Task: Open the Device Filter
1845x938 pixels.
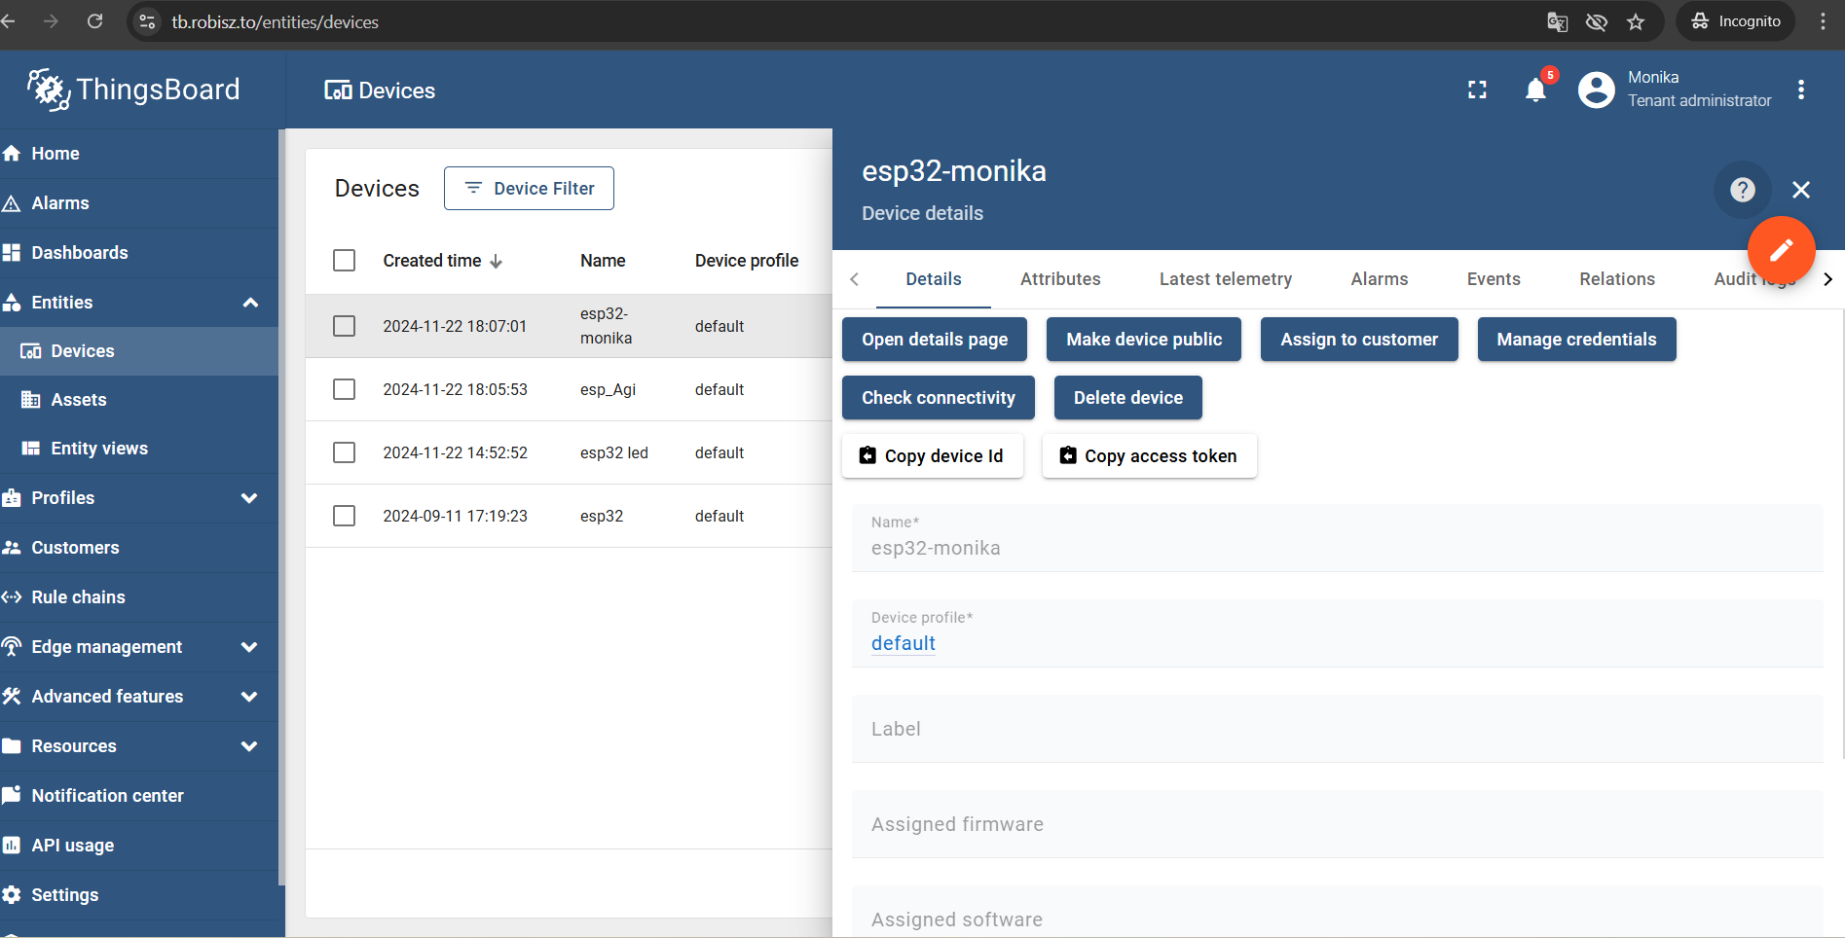Action: (x=529, y=189)
